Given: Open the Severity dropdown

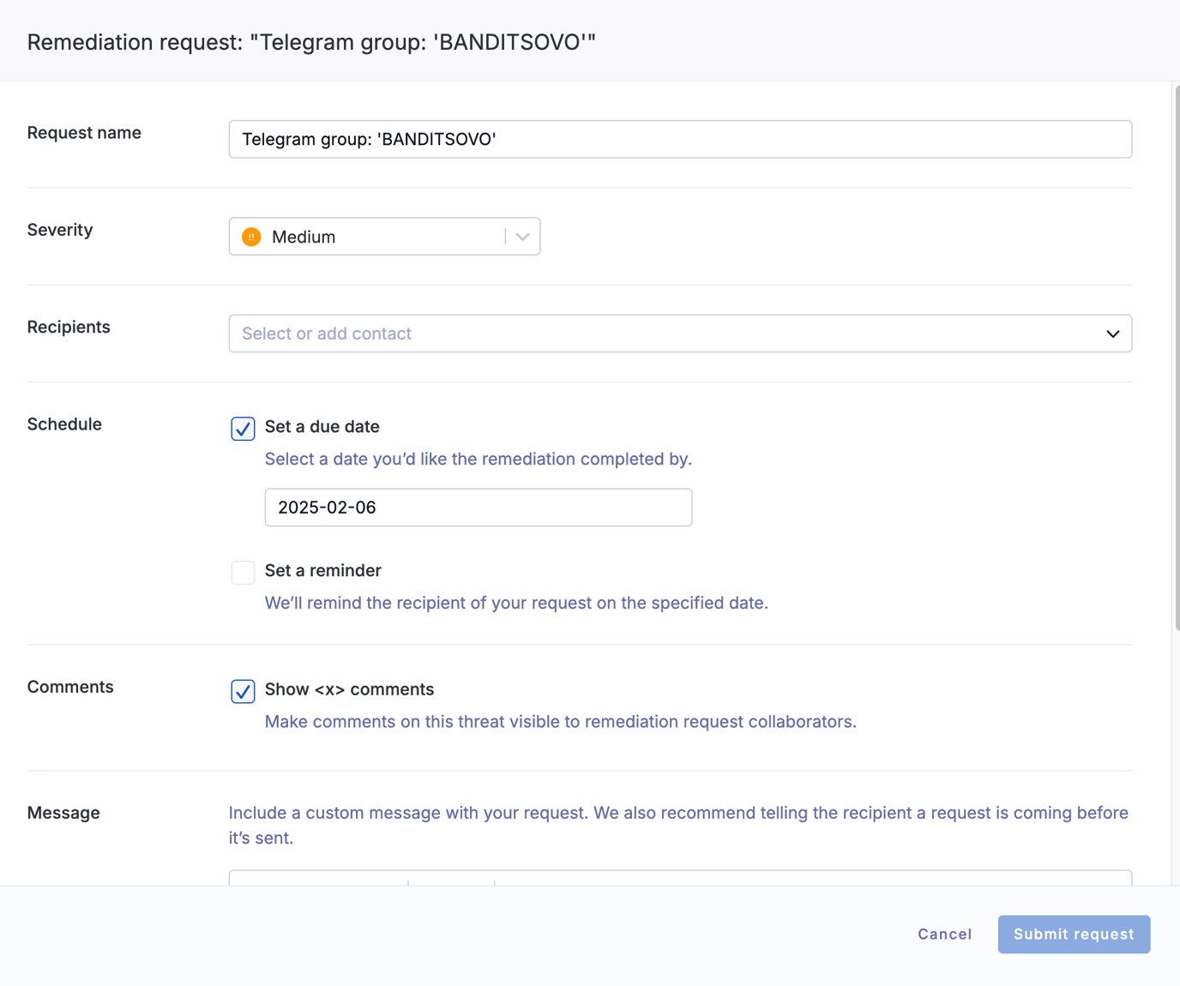Looking at the screenshot, I should tap(384, 237).
